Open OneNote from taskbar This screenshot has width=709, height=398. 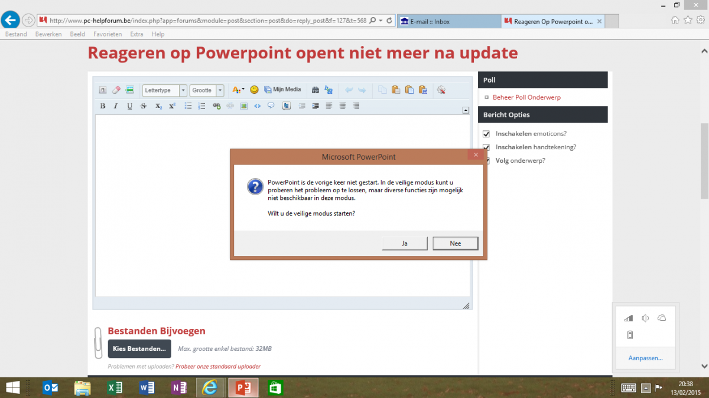(179, 387)
